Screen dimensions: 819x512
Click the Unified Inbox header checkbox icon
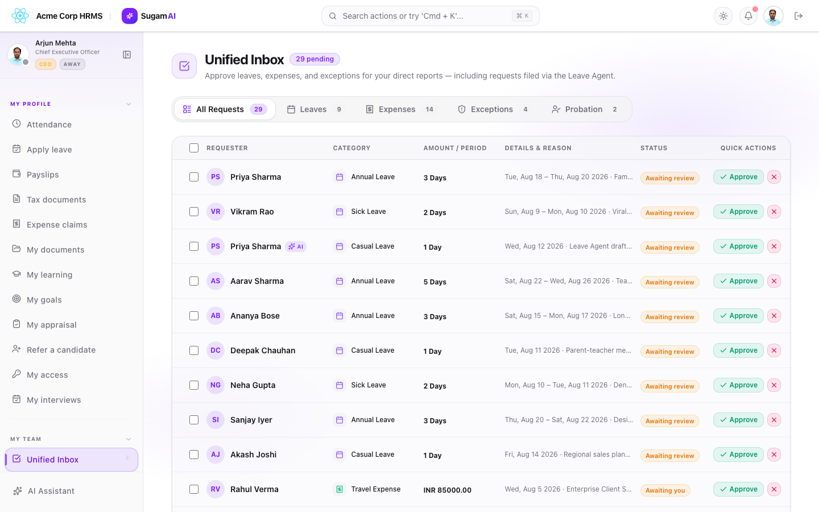pos(184,66)
